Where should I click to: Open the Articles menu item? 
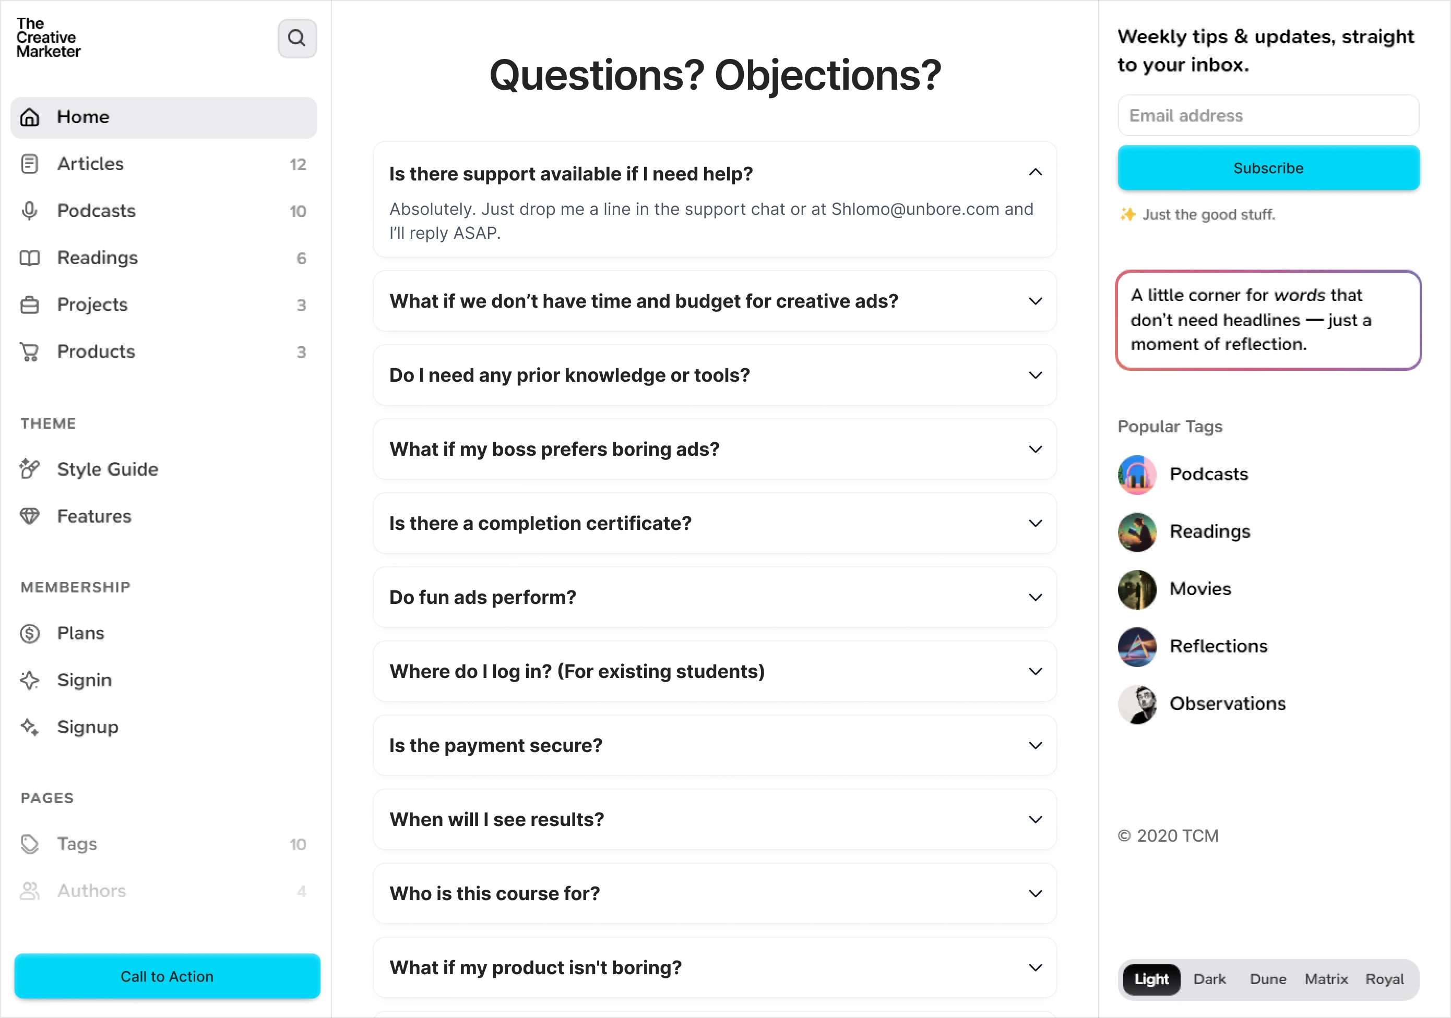[x=91, y=164]
